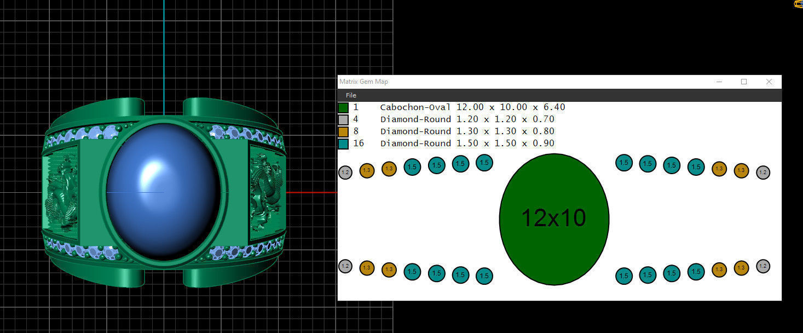Click the gray 1.20 Diamond-Round legend swatch
The height and width of the screenshot is (333, 803).
[343, 120]
